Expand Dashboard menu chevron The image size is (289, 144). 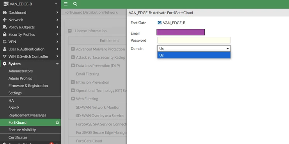57,12
